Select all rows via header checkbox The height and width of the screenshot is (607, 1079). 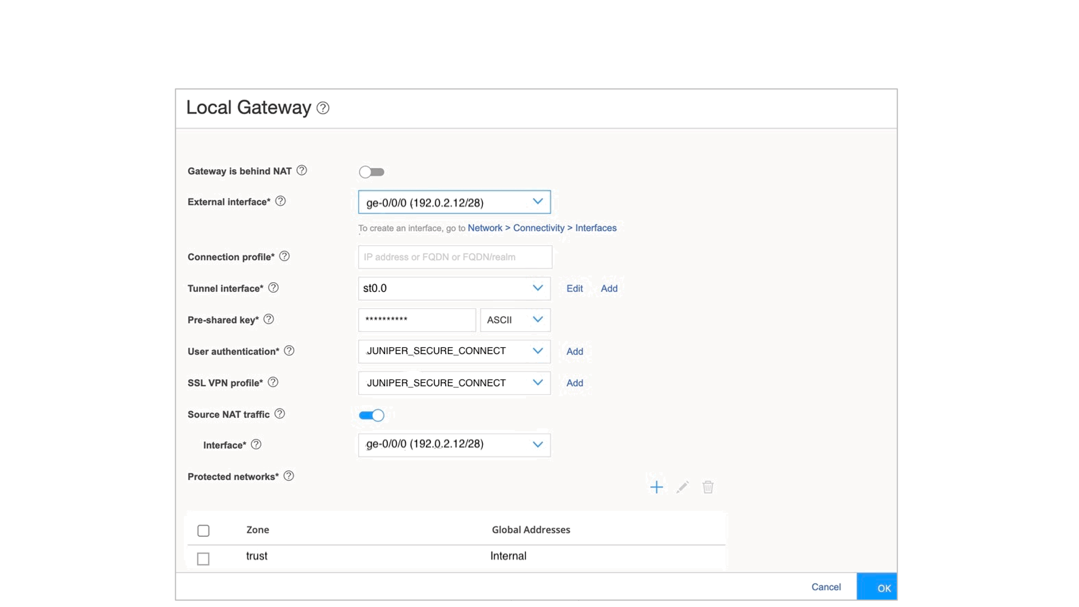pos(203,531)
